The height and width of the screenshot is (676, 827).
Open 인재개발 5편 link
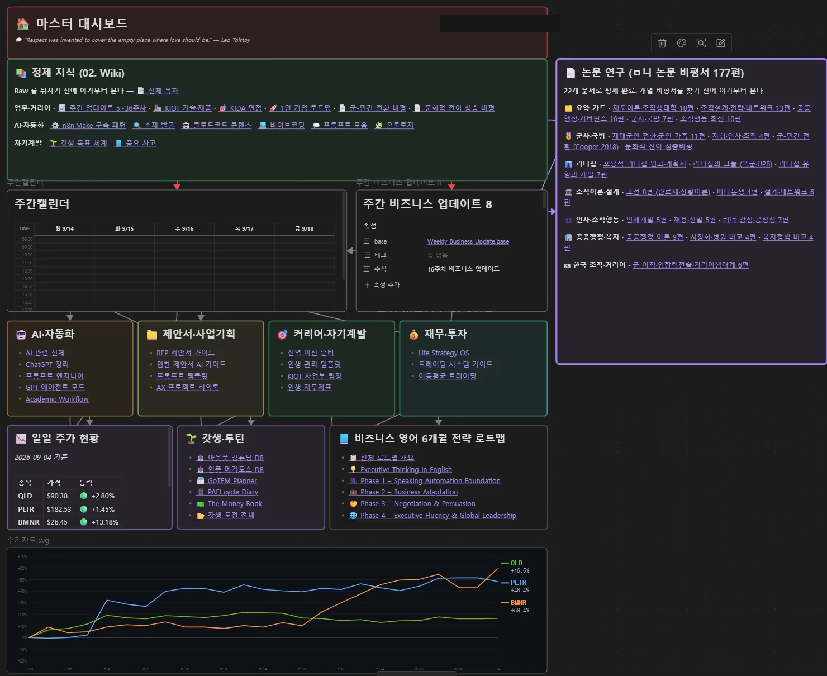pos(647,220)
